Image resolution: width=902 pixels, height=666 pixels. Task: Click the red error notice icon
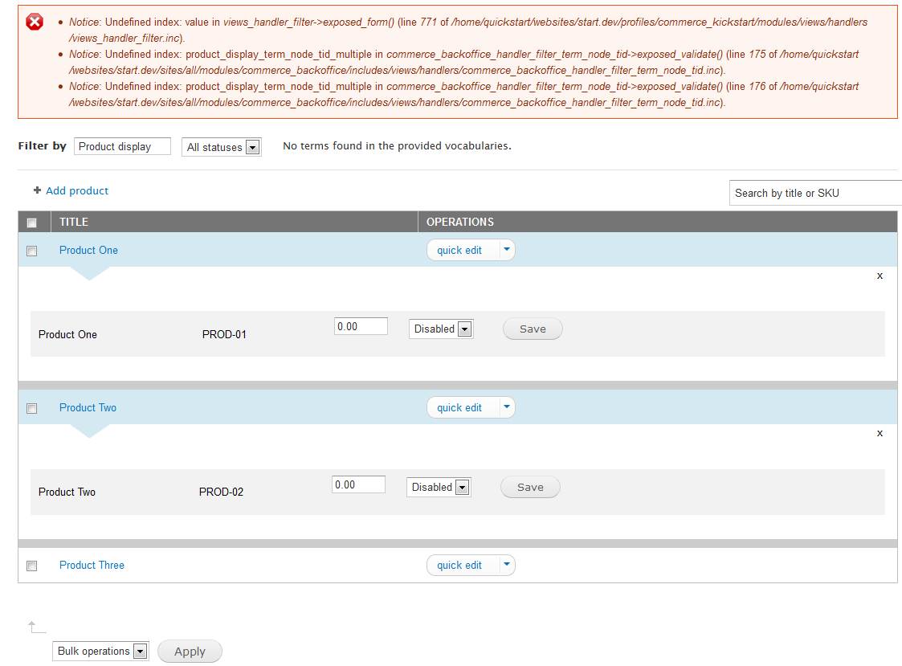(34, 22)
